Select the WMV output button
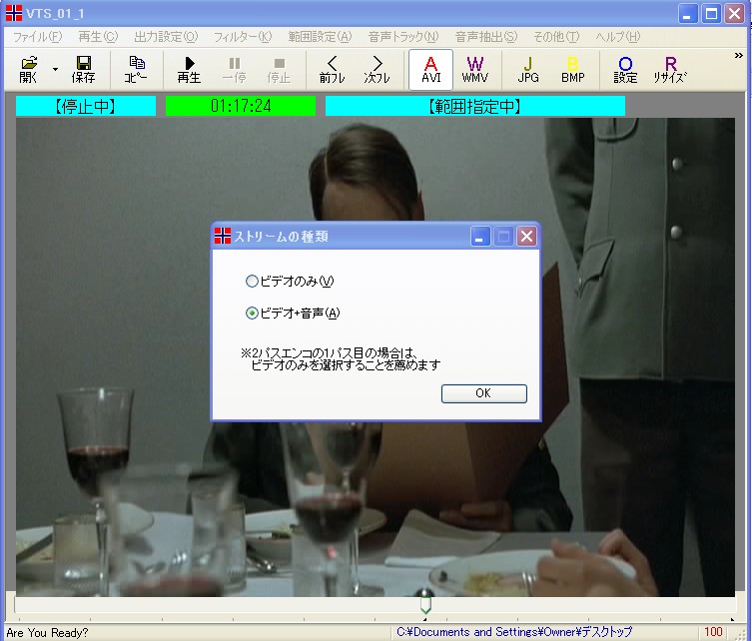The height and width of the screenshot is (641, 752). coord(474,70)
